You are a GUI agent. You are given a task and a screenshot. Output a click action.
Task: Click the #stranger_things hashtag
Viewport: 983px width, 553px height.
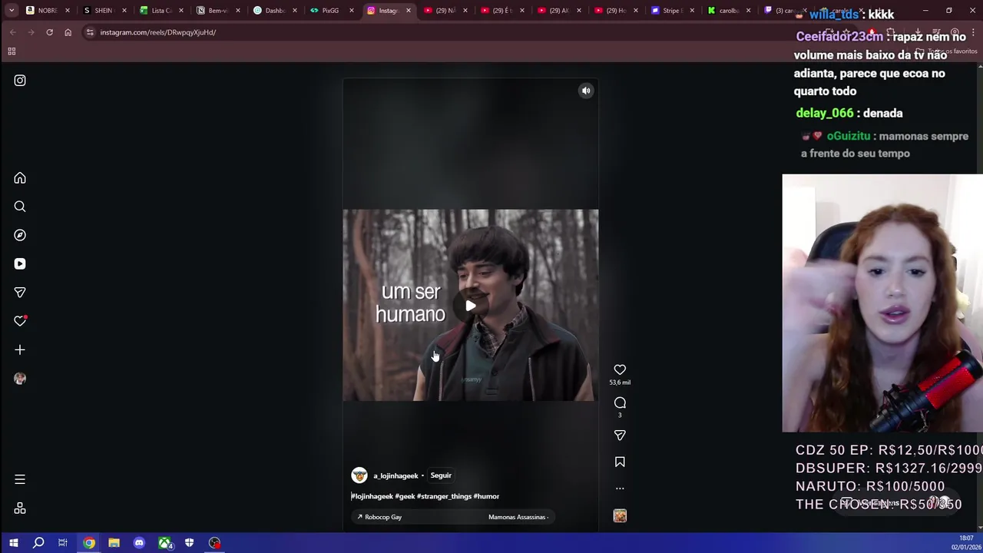pyautogui.click(x=444, y=496)
